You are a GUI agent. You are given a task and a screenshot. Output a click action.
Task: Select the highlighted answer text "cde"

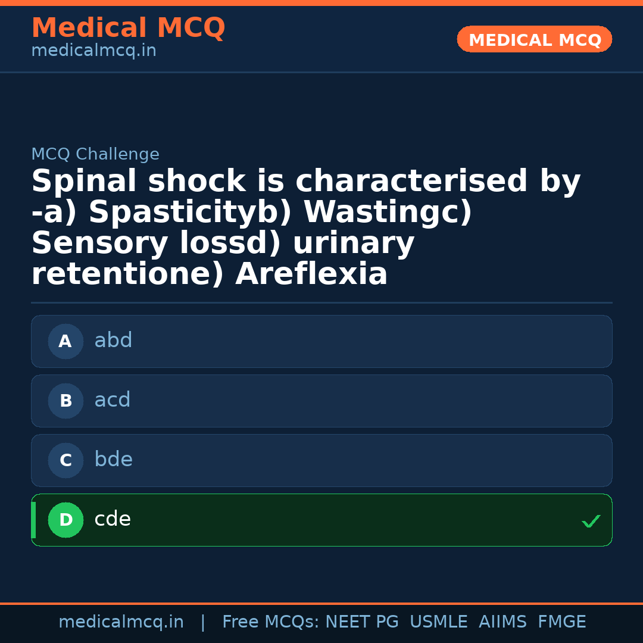pos(113,519)
